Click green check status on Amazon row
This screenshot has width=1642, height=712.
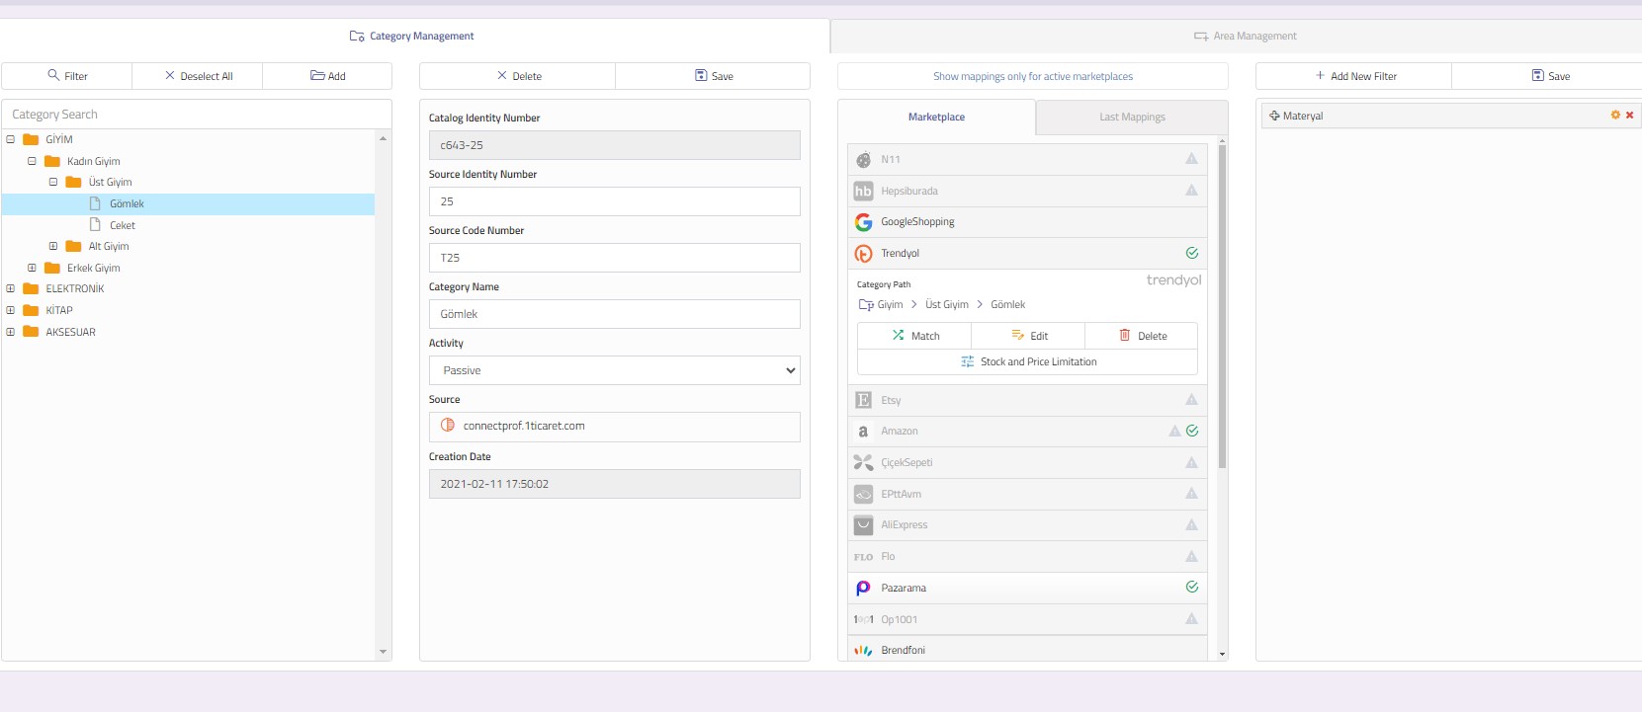point(1192,431)
